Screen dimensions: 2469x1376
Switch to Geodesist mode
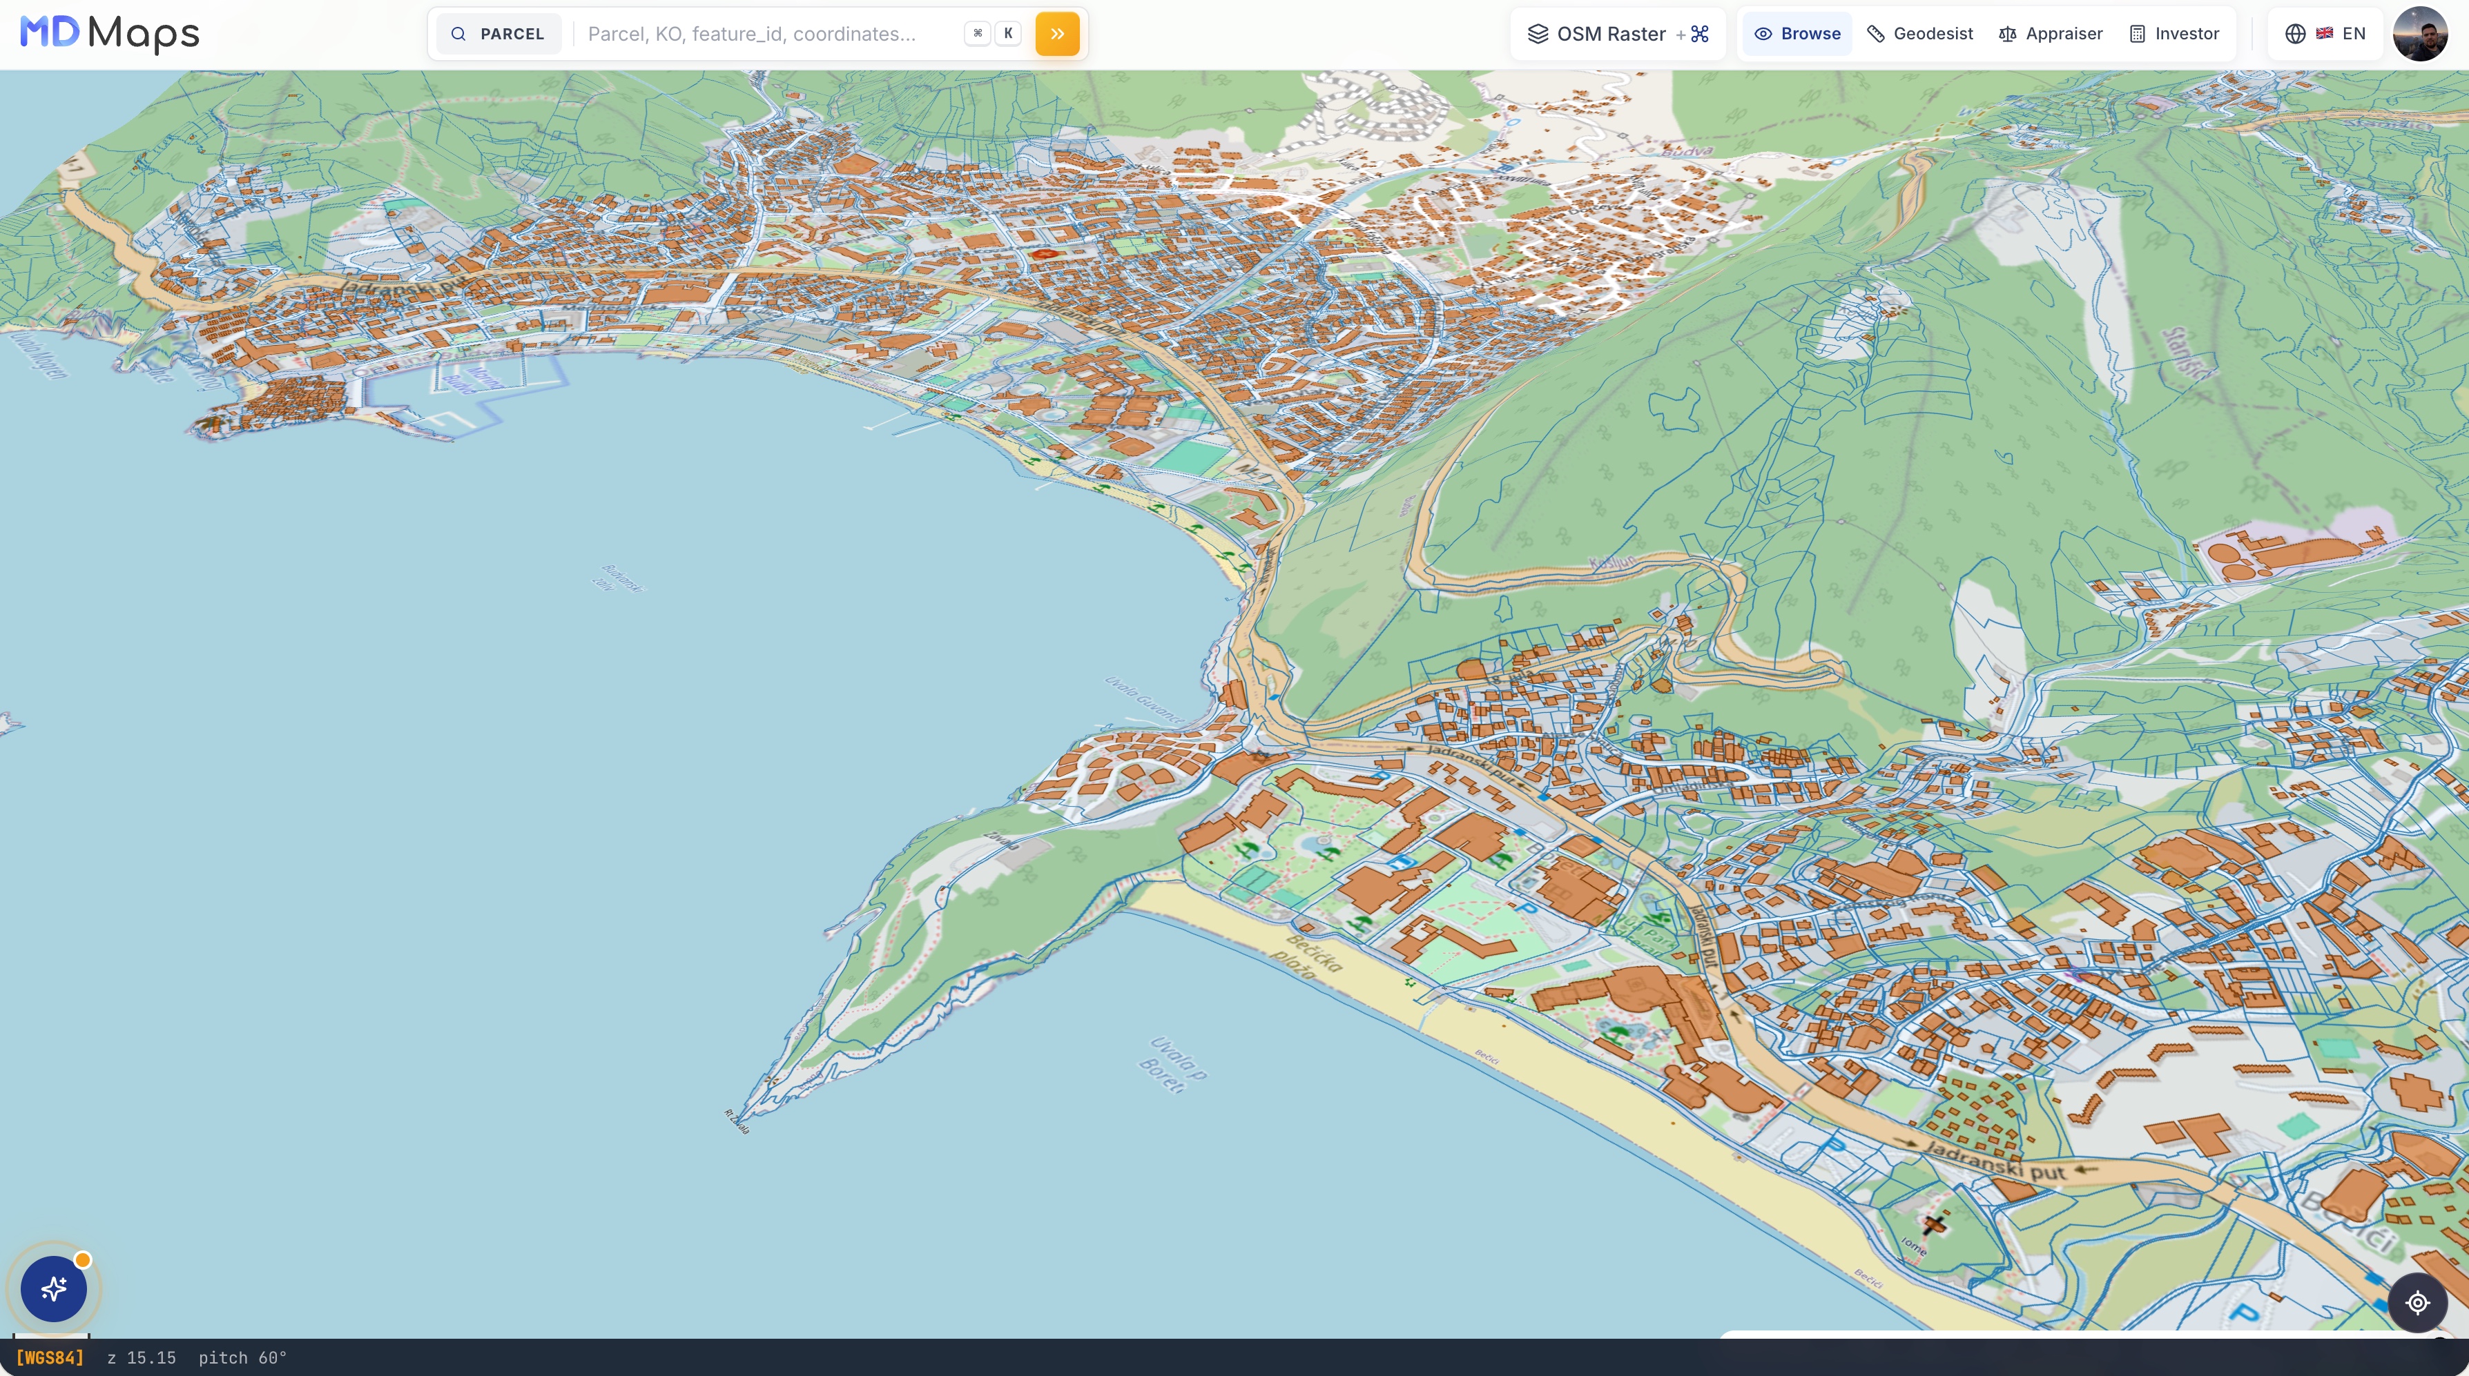[1920, 34]
